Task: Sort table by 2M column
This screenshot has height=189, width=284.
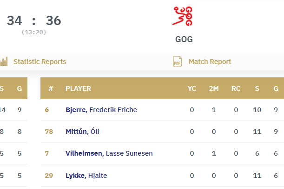Action: (214, 88)
